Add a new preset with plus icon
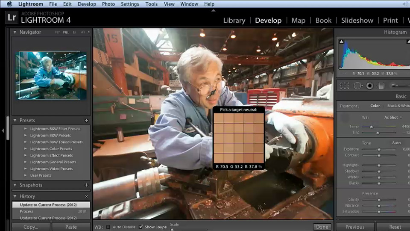Screen dimensions: 410x231 (x=87, y=121)
